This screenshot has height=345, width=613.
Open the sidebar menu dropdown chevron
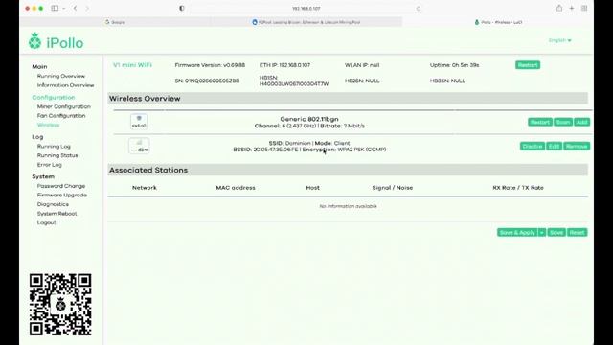64,9
